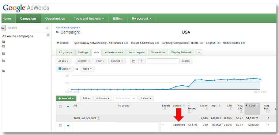
Task: Click the All online campaigns breadcrumb link
Action: [x=67, y=27]
